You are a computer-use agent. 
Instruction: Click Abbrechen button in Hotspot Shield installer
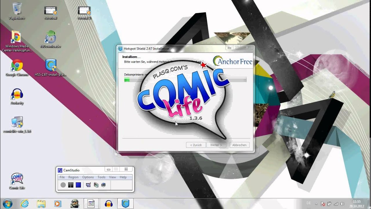239,145
